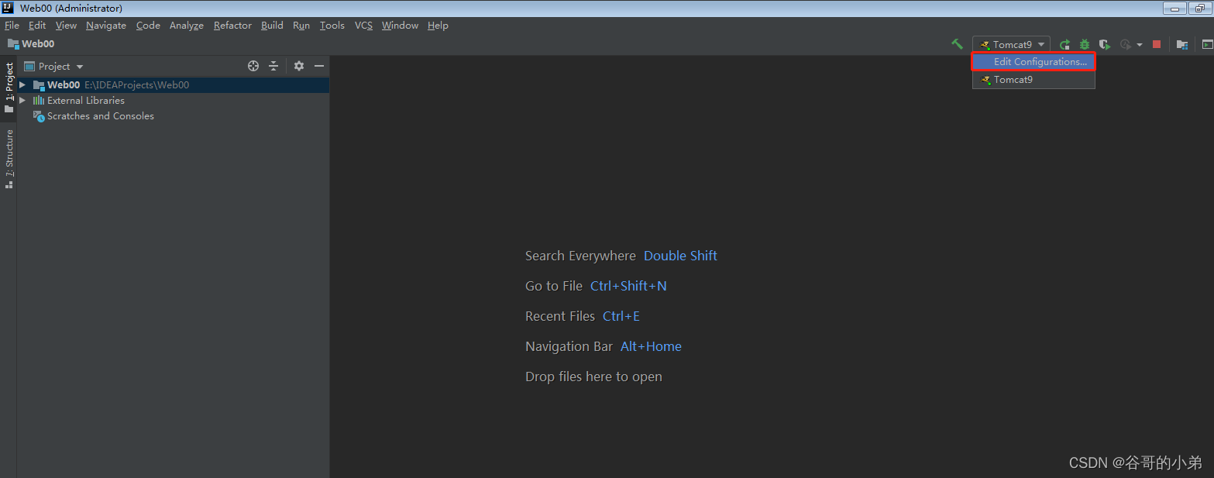This screenshot has height=478, width=1214.
Task: Open the File menu
Action: (x=12, y=26)
